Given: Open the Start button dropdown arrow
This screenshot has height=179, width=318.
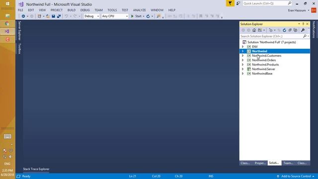Looking at the screenshot, I should click(x=144, y=16).
